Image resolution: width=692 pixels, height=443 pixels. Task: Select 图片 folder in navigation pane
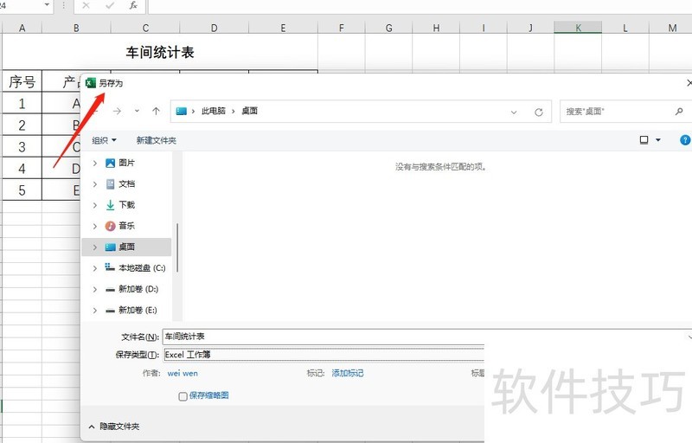pos(126,163)
